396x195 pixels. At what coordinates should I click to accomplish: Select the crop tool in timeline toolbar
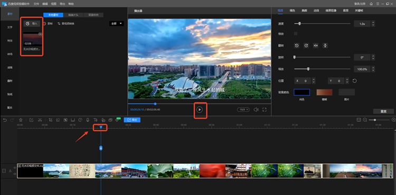51,120
